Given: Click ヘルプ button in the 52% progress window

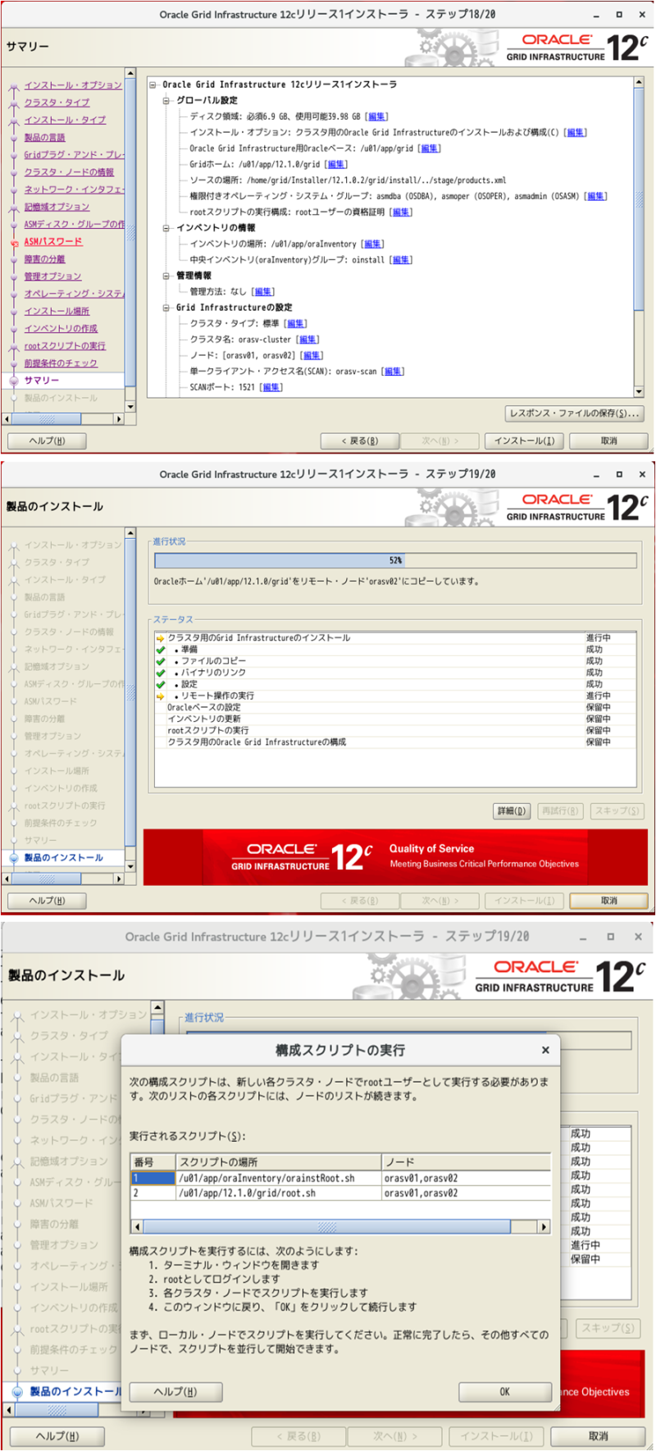Looking at the screenshot, I should [47, 901].
